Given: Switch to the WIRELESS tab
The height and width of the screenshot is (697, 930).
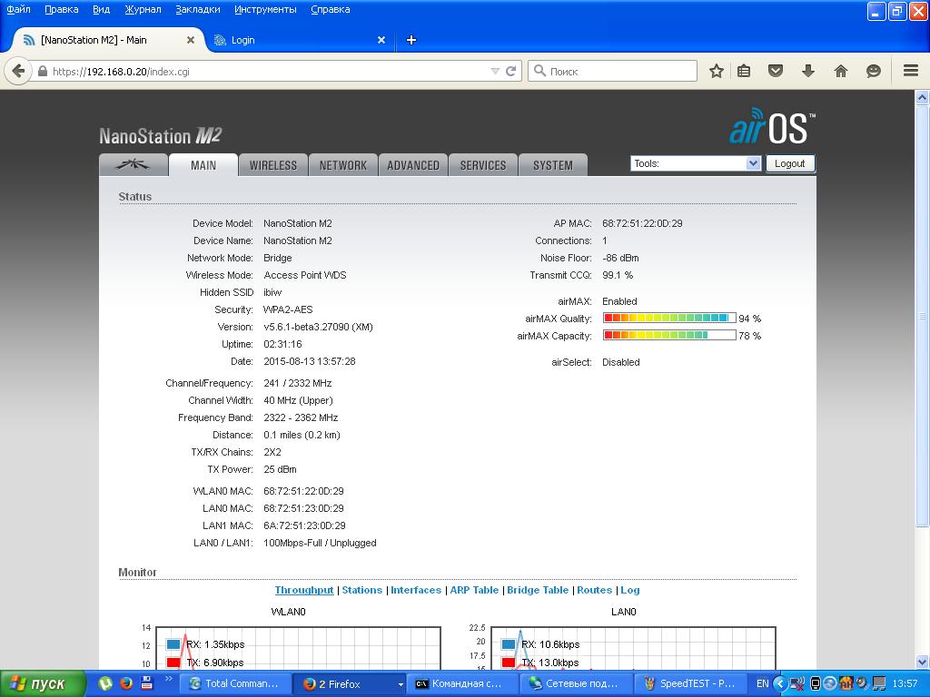Looking at the screenshot, I should [272, 165].
